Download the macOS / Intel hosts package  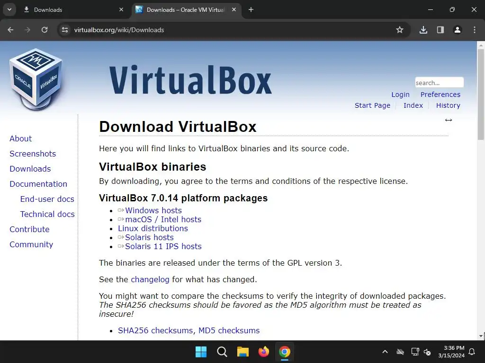tap(163, 219)
